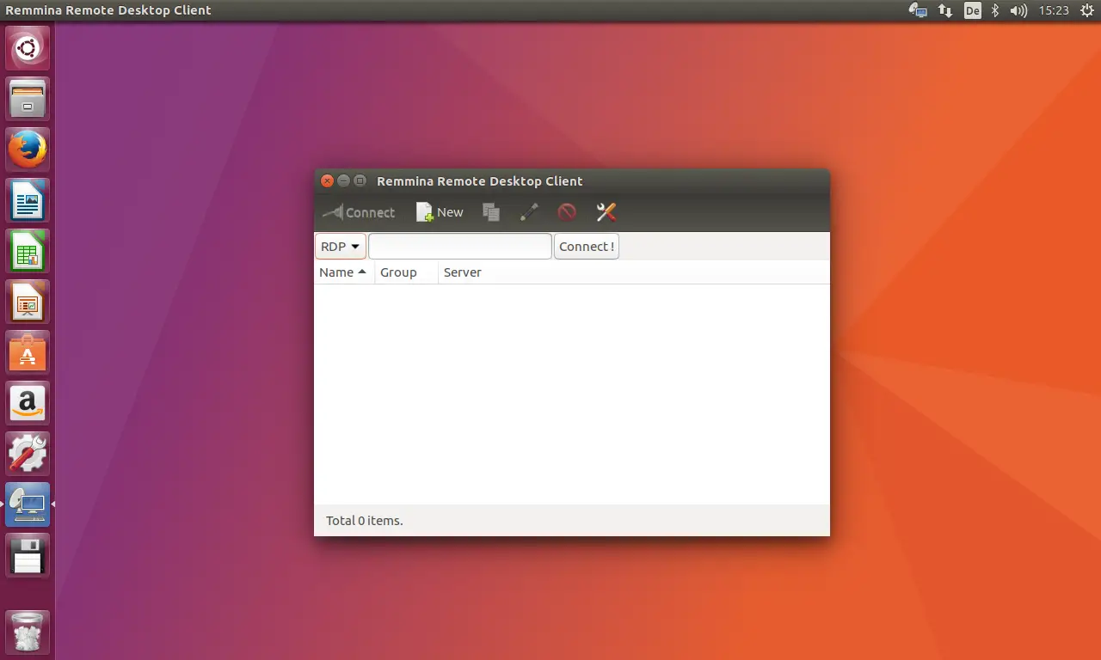Edit a connection with the pencil icon

pyautogui.click(x=529, y=212)
